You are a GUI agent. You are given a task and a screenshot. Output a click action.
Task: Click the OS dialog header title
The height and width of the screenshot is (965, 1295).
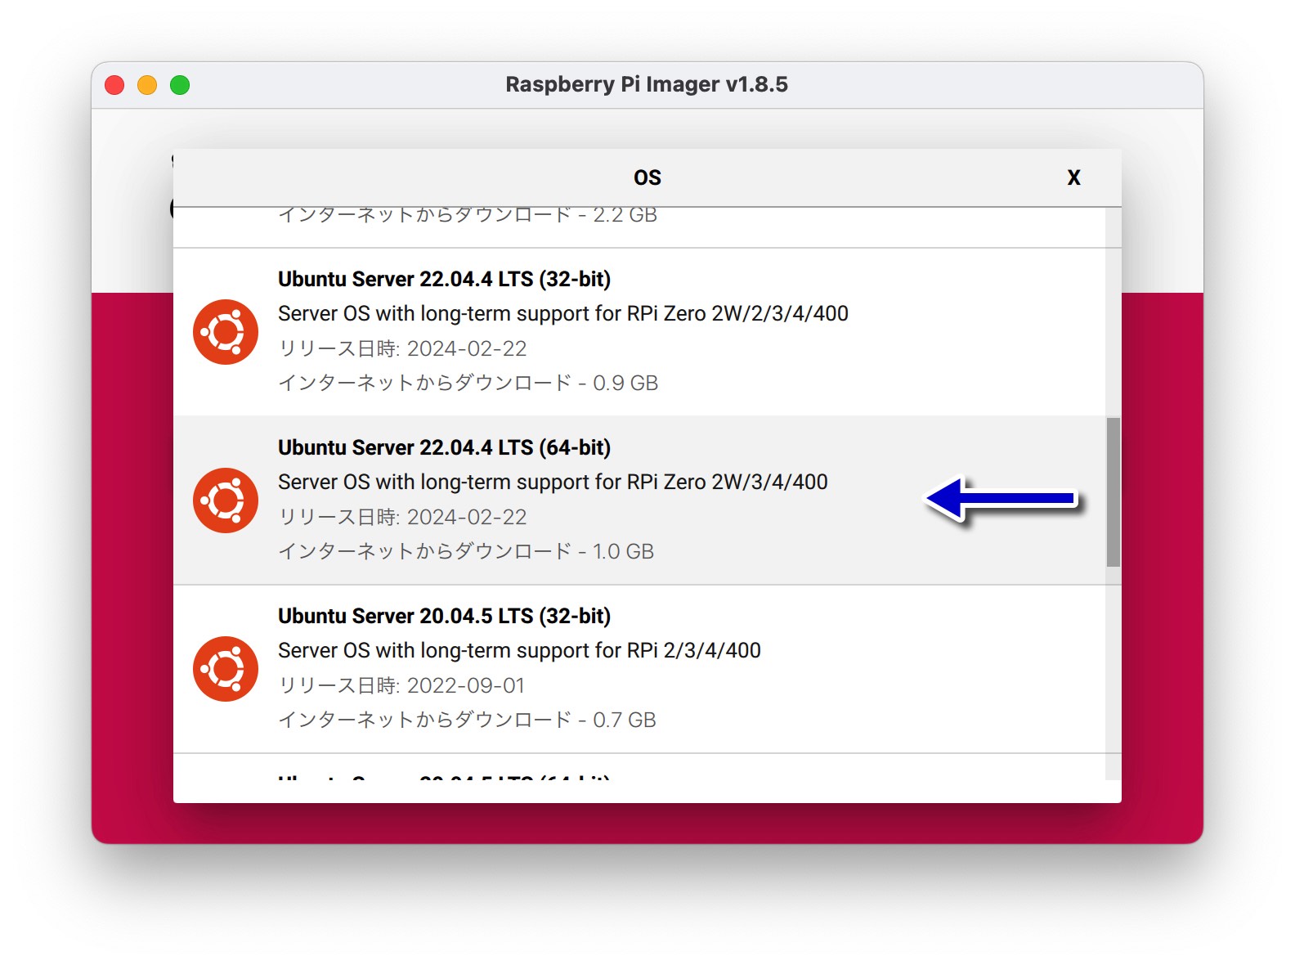[x=647, y=177]
